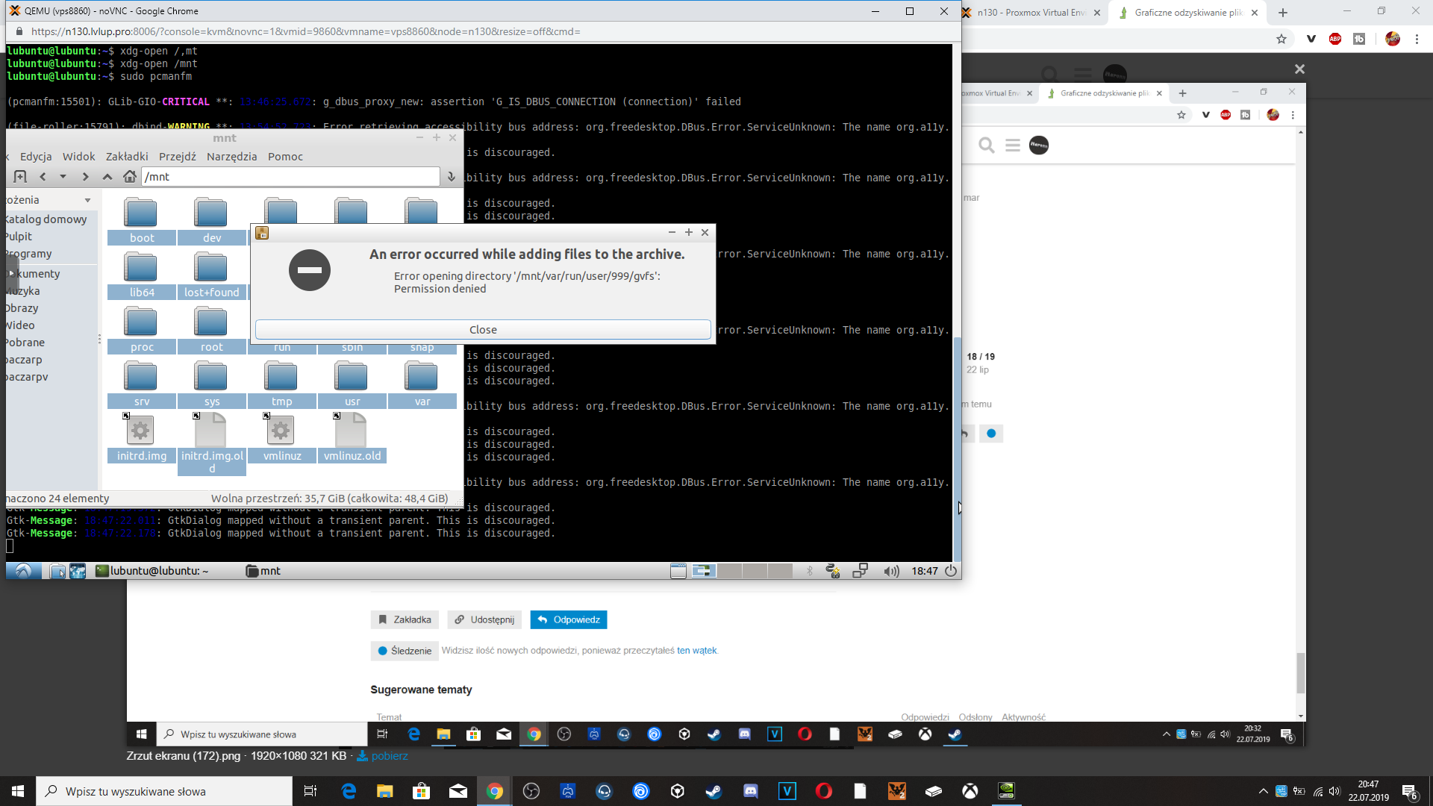Click power logout icon in Lubuntu panel

coord(951,571)
